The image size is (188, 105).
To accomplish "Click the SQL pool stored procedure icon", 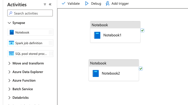I will point(11,54).
